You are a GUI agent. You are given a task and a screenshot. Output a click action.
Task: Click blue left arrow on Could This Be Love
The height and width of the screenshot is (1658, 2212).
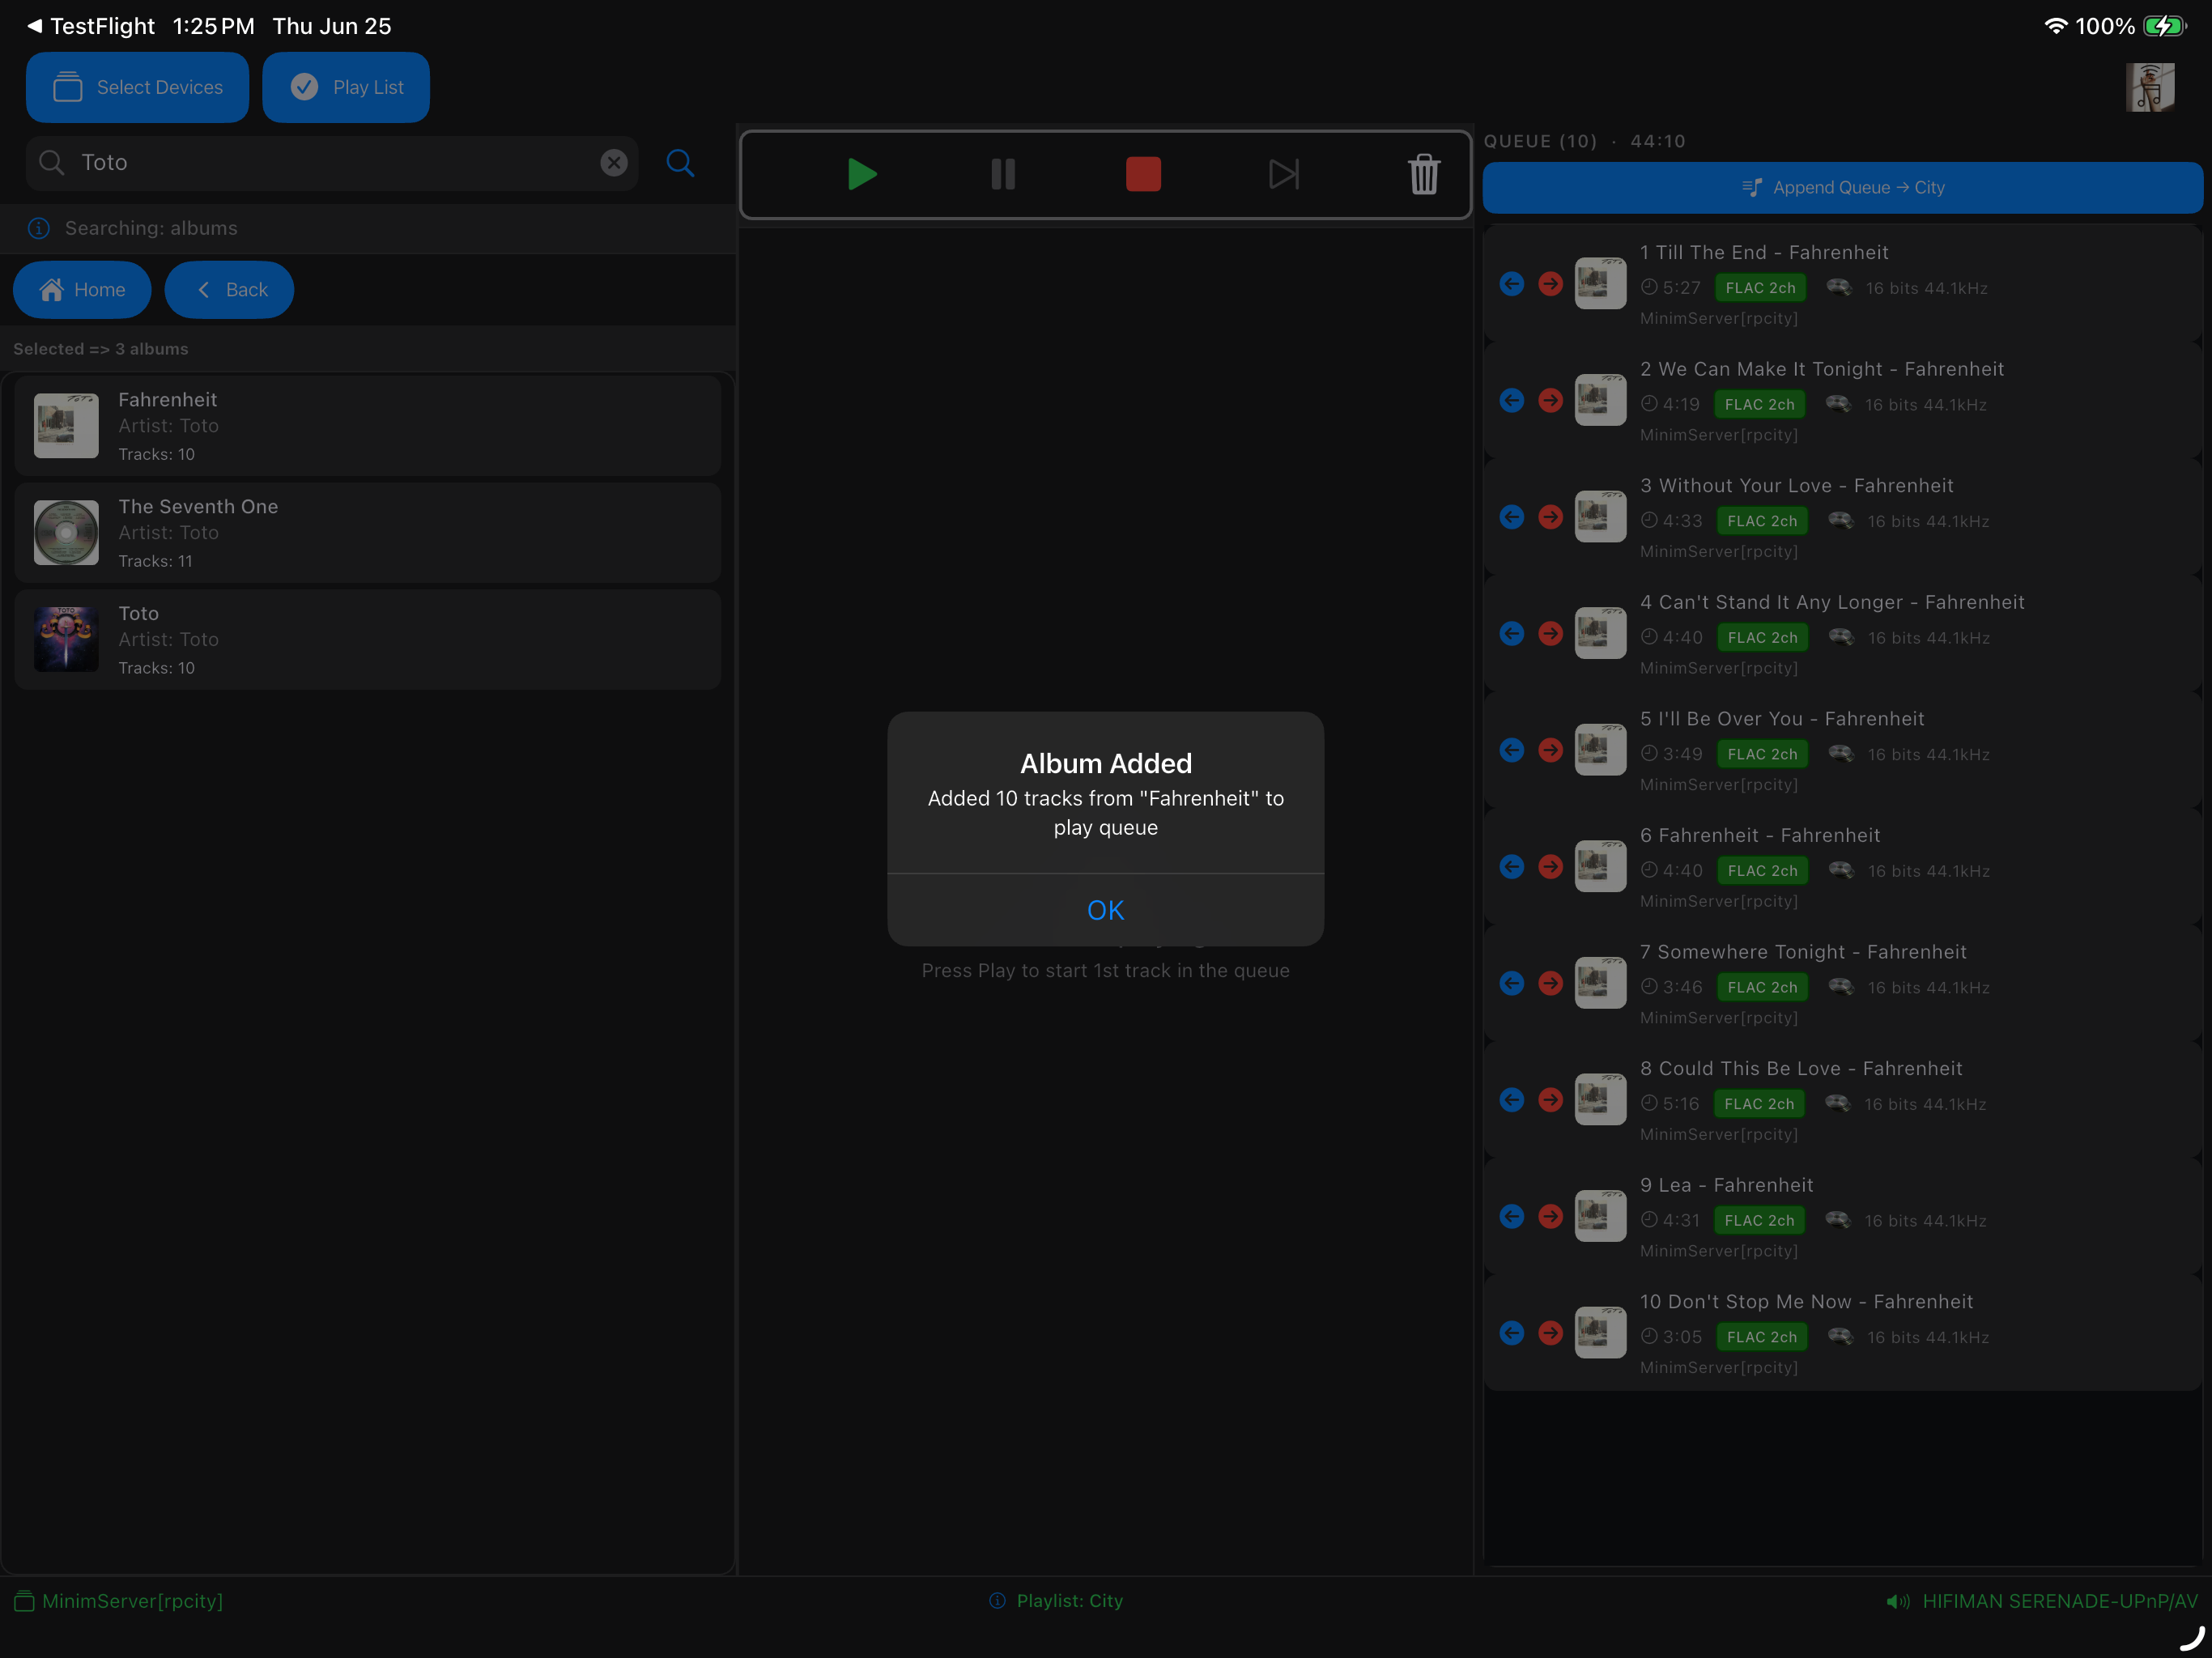pyautogui.click(x=1512, y=1100)
